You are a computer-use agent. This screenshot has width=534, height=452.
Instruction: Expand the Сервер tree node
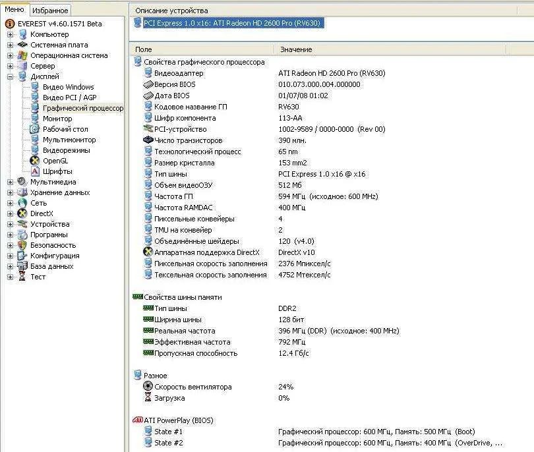click(10, 66)
